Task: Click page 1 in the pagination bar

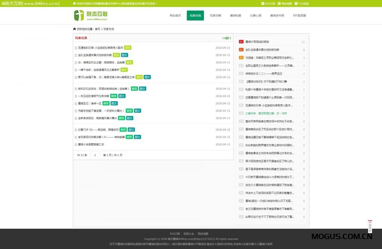Action: point(95,155)
